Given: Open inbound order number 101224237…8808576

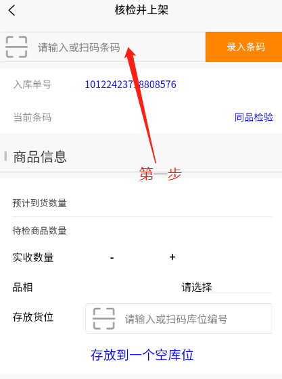Looking at the screenshot, I should coord(131,84).
